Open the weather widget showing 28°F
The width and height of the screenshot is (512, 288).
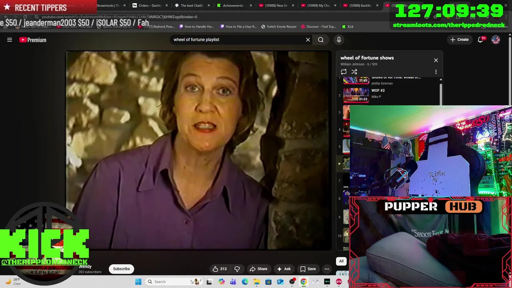point(12,282)
